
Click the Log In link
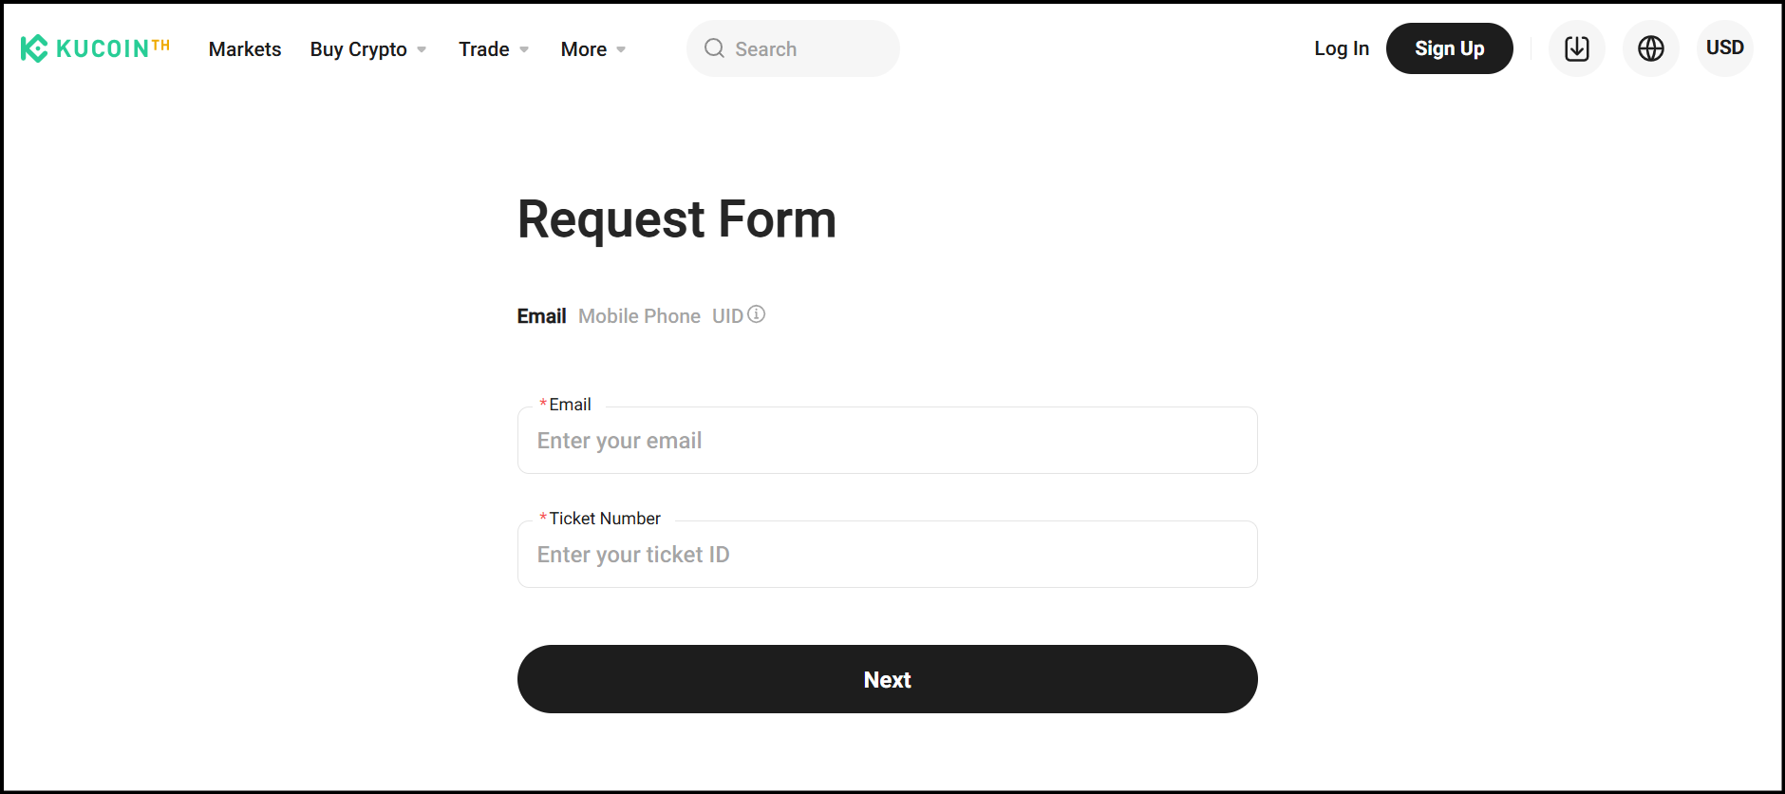pos(1341,48)
